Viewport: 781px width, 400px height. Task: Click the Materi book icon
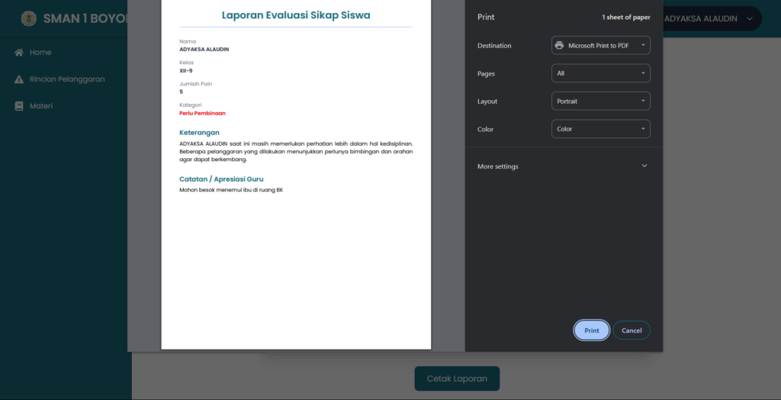(19, 106)
